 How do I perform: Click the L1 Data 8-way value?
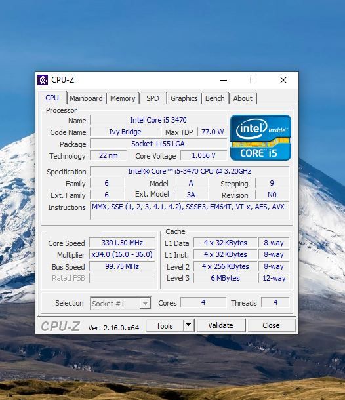tap(274, 243)
